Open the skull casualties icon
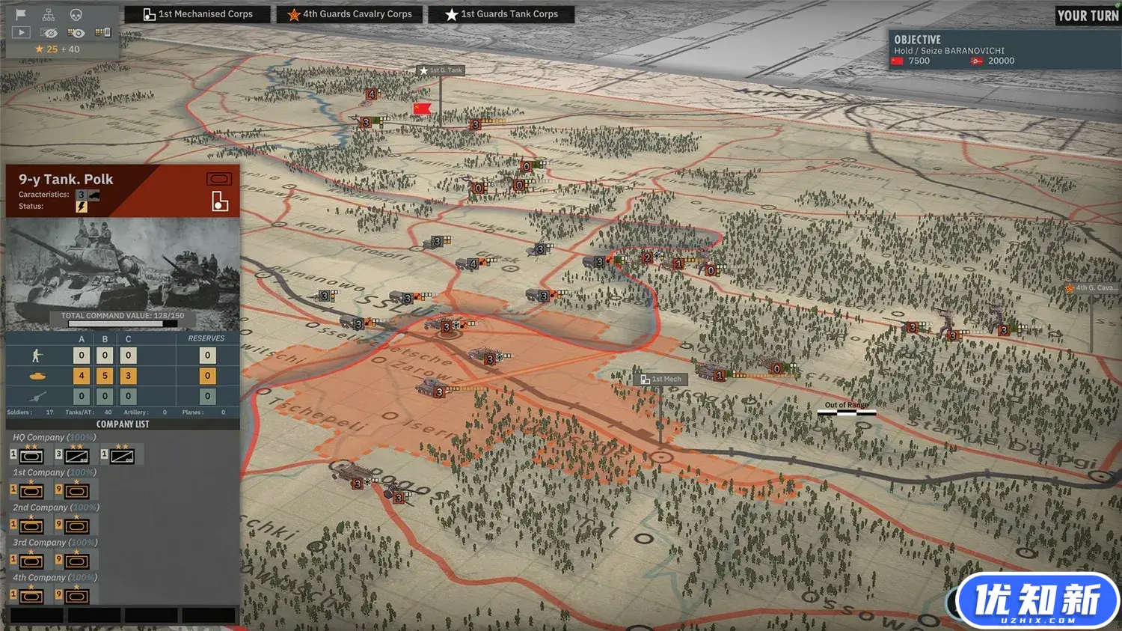This screenshot has width=1122, height=631. coord(76,14)
